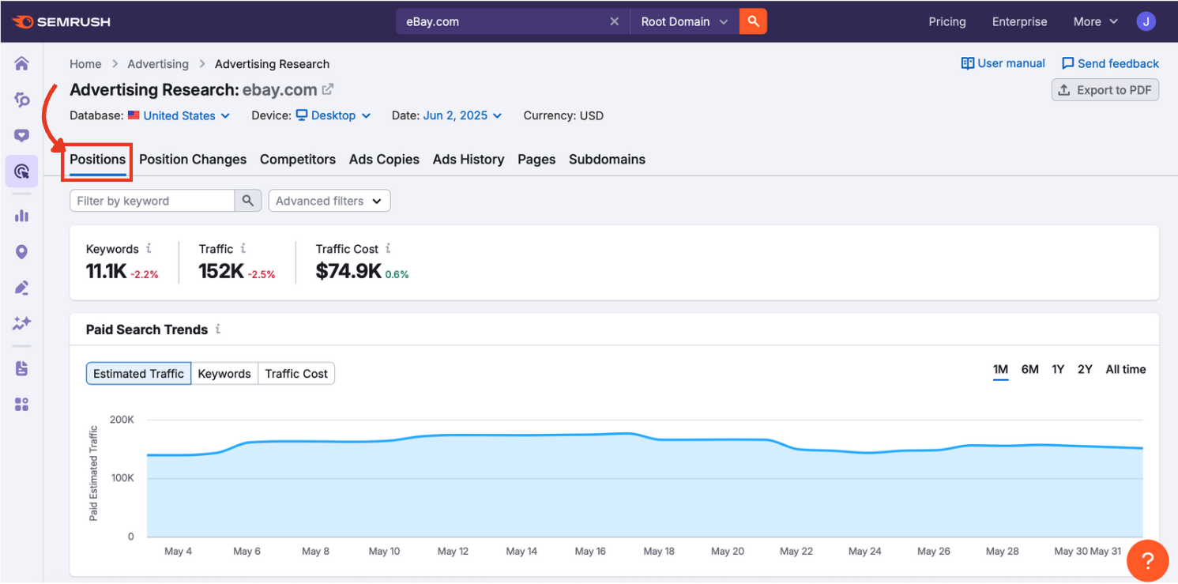Switch chart to Traffic Cost view
The height and width of the screenshot is (584, 1178).
coord(295,373)
